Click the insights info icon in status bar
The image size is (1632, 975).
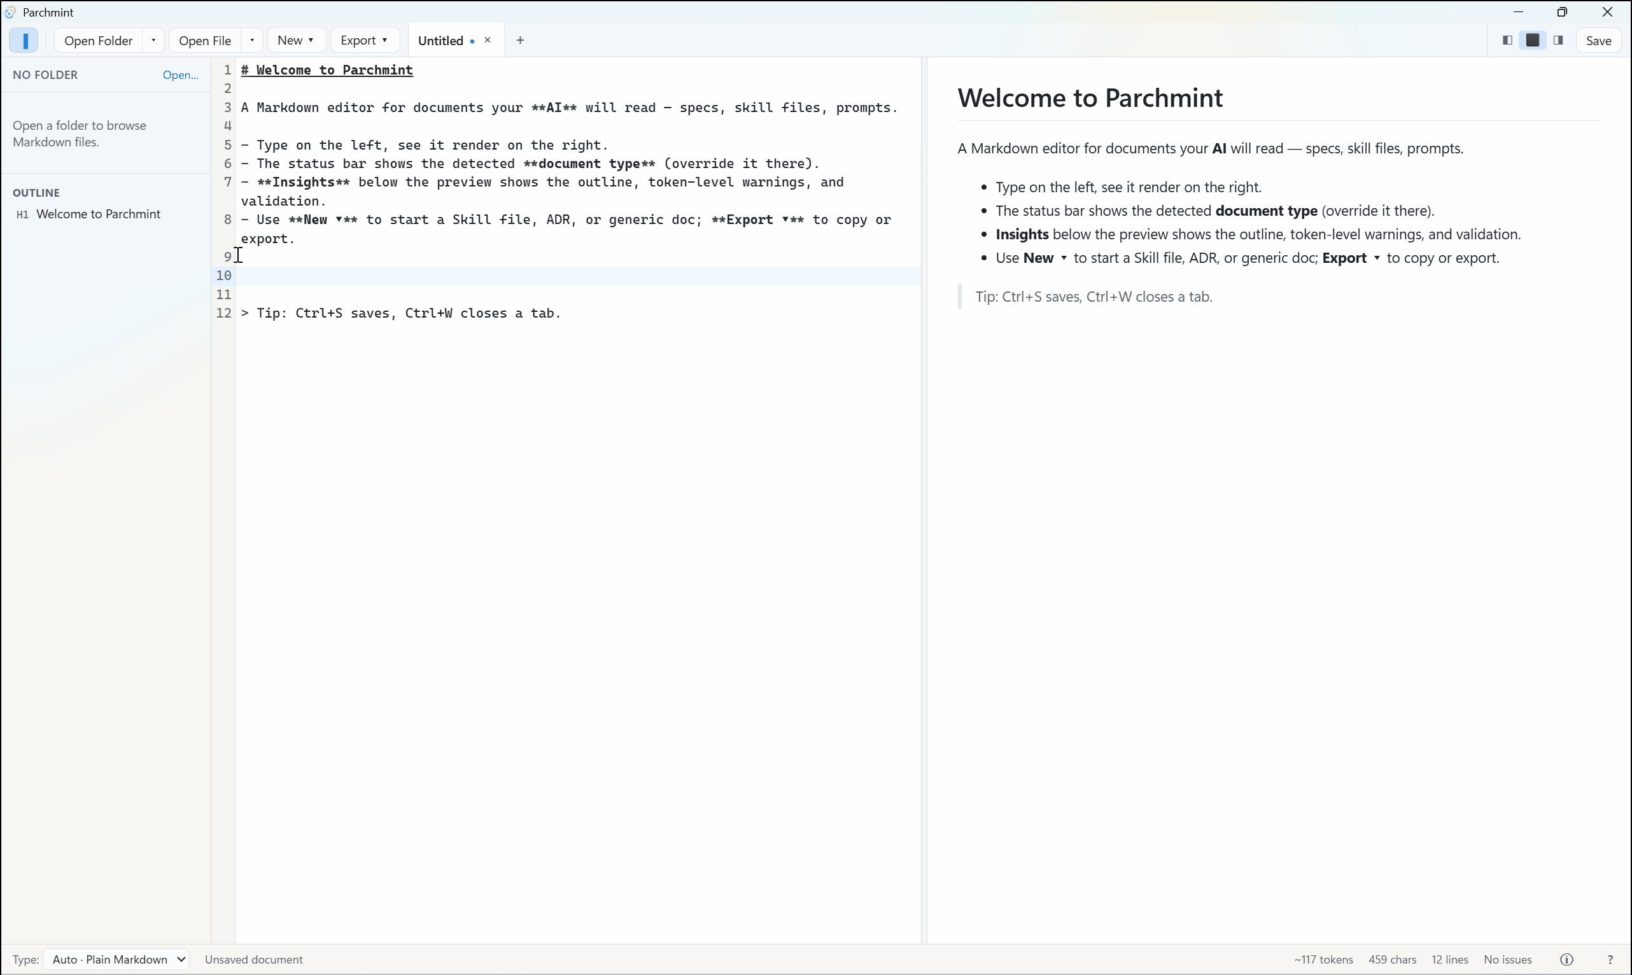[1567, 960]
